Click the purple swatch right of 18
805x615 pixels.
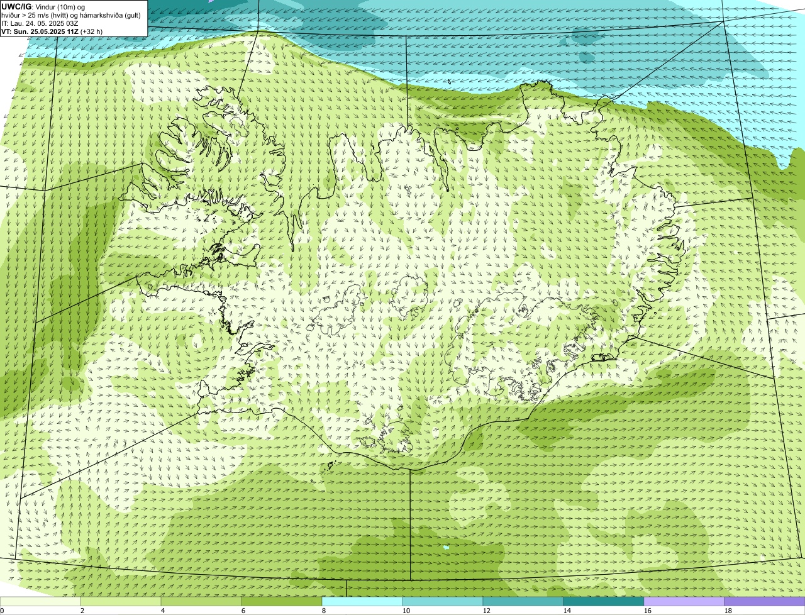(x=765, y=602)
